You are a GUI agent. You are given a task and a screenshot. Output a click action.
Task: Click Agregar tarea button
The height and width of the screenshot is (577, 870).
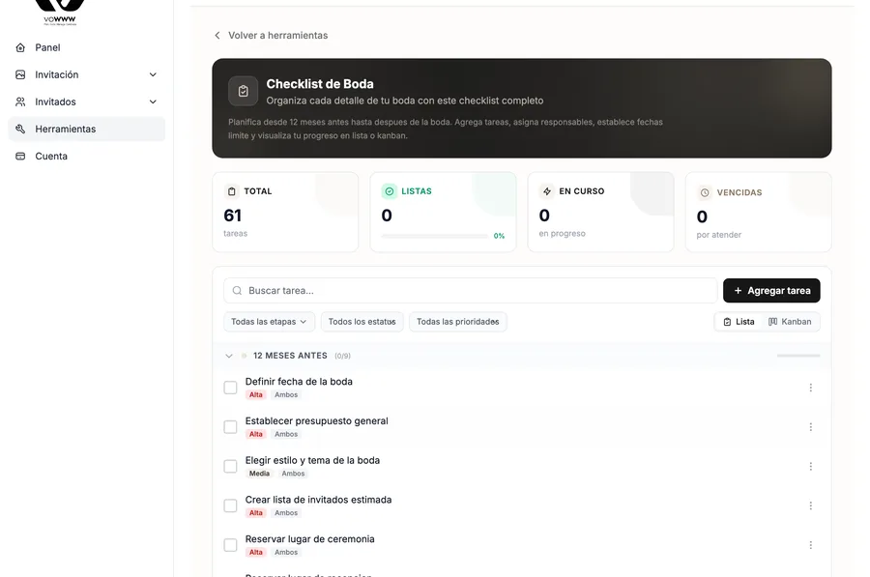click(x=771, y=291)
